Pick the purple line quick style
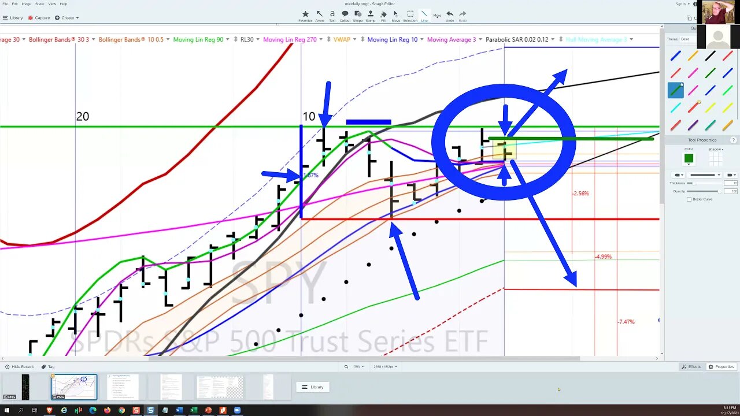Viewport: 740px width, 416px height. click(x=693, y=125)
